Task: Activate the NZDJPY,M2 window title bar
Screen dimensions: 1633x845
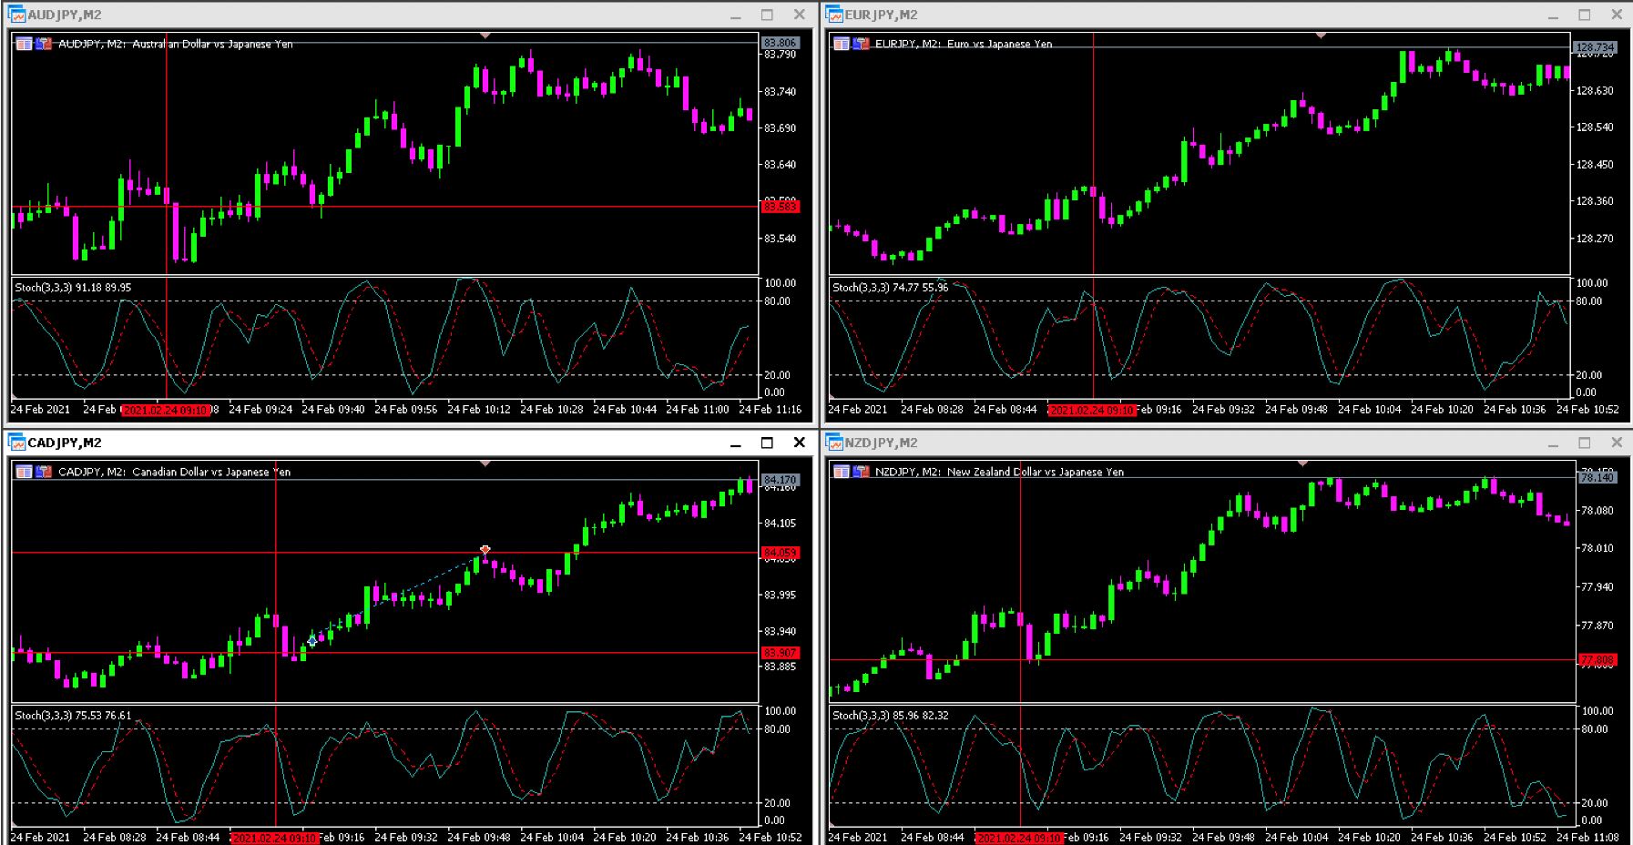Action: coord(1184,443)
